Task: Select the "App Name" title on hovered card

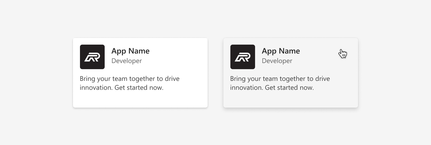Action: click(x=281, y=51)
